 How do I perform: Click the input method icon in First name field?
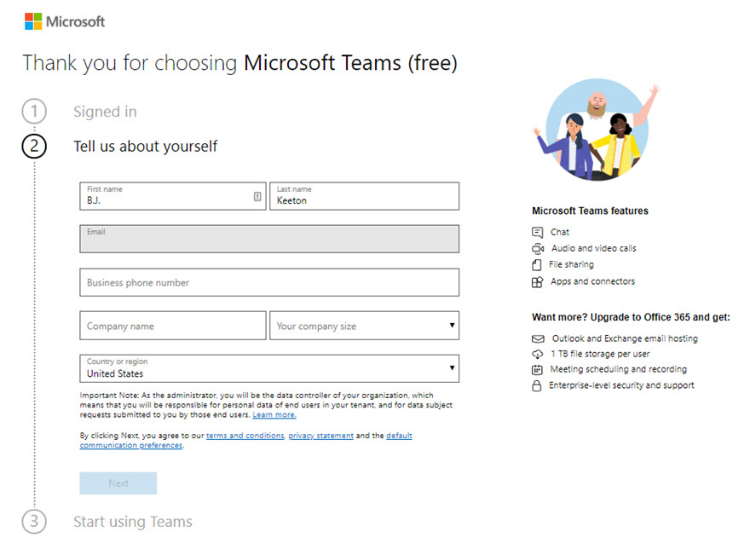pyautogui.click(x=257, y=196)
